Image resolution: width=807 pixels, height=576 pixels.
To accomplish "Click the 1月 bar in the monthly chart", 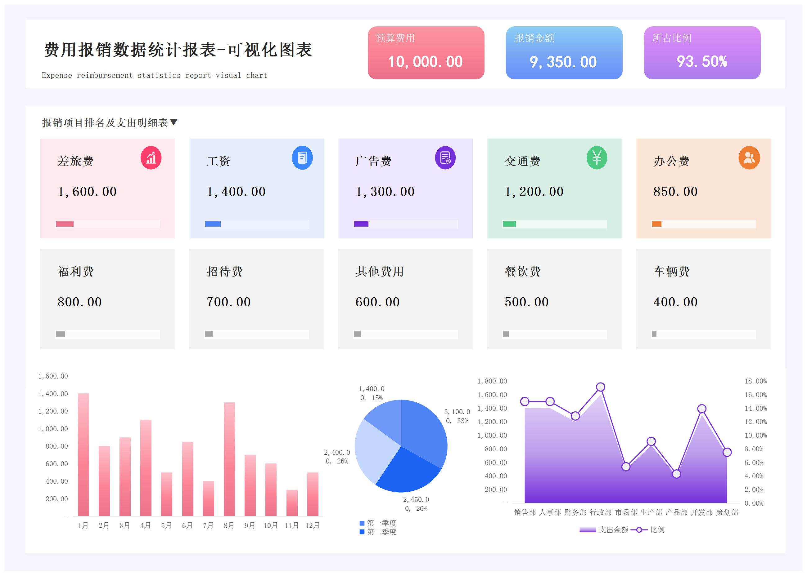I will [x=83, y=454].
